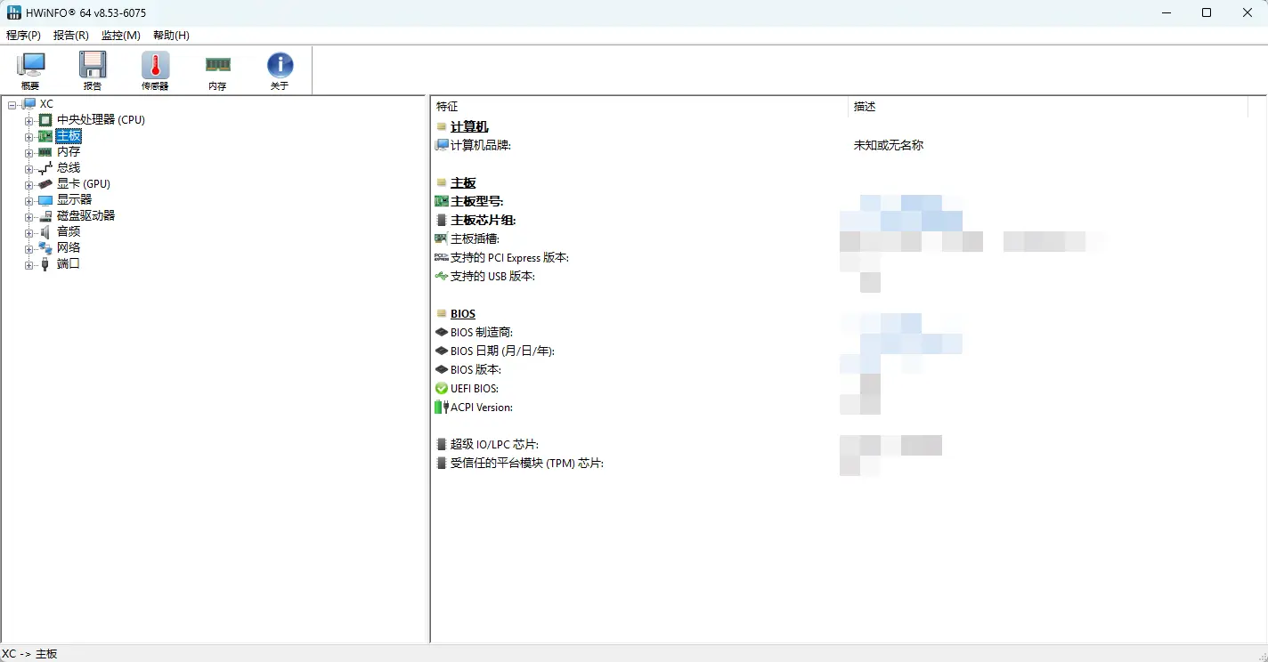This screenshot has height=662, width=1268.
Task: Click the 计算机 section heading
Action: click(469, 126)
